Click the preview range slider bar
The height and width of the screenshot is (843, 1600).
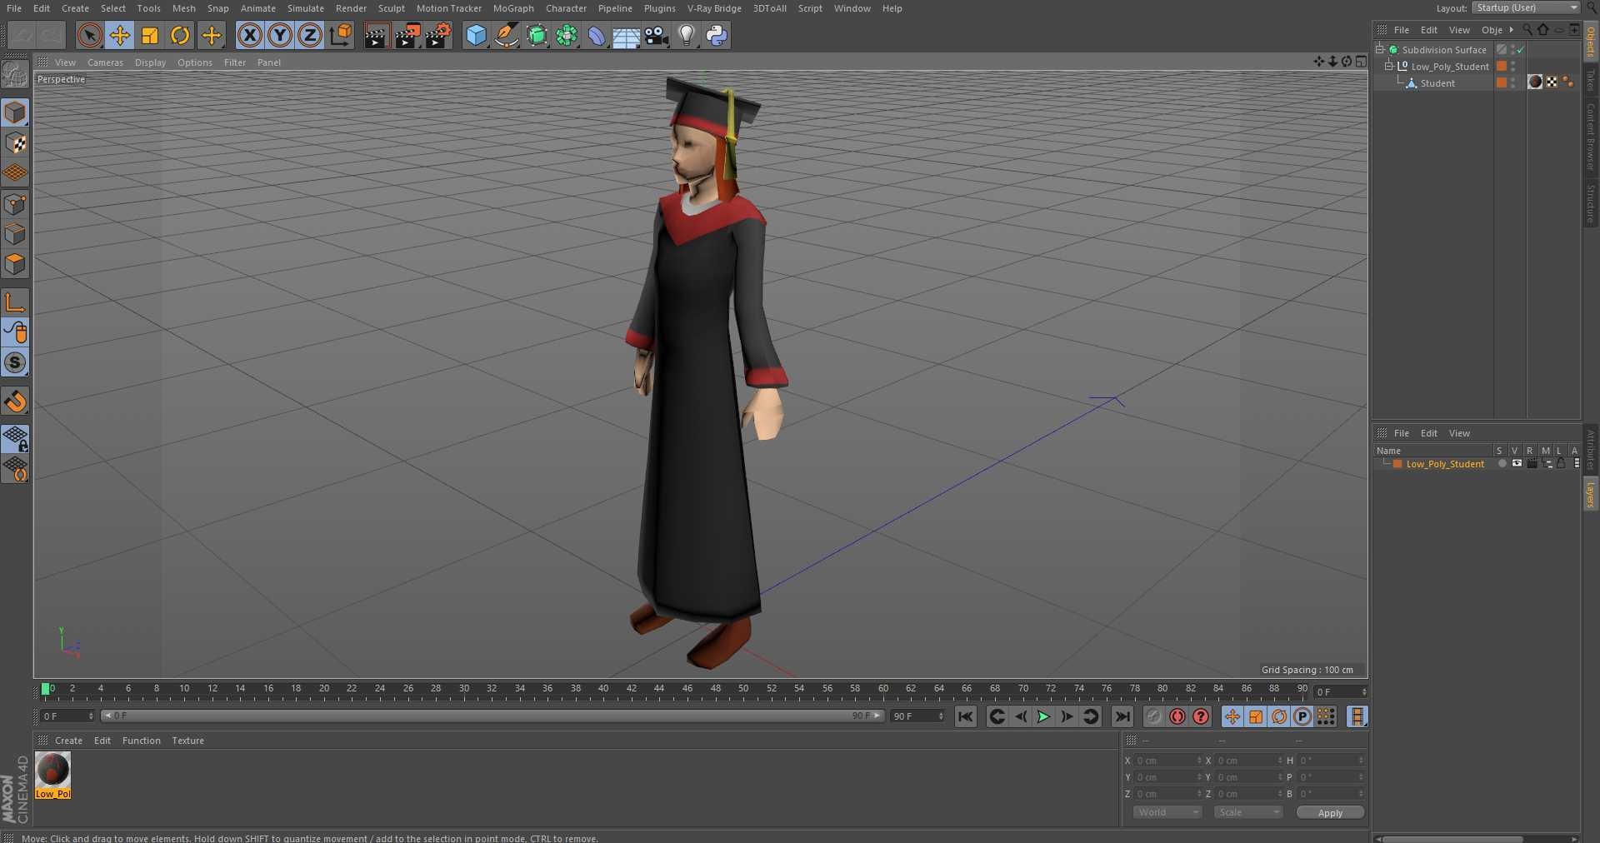[492, 716]
